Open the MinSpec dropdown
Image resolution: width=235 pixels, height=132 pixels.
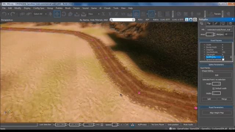[229, 34]
